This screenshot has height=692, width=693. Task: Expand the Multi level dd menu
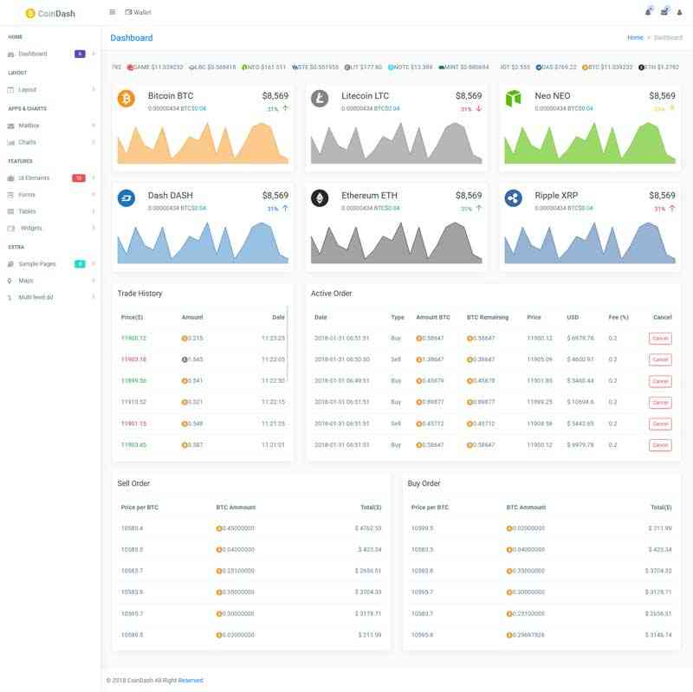point(36,297)
